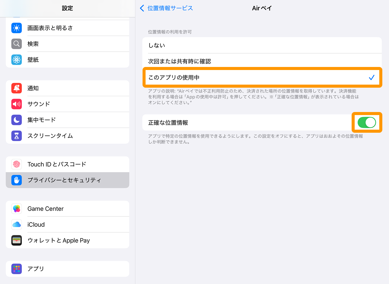Tap the hourglass icon for スクリーンタイム
Screen dimensions: 389x284
(x=16, y=136)
